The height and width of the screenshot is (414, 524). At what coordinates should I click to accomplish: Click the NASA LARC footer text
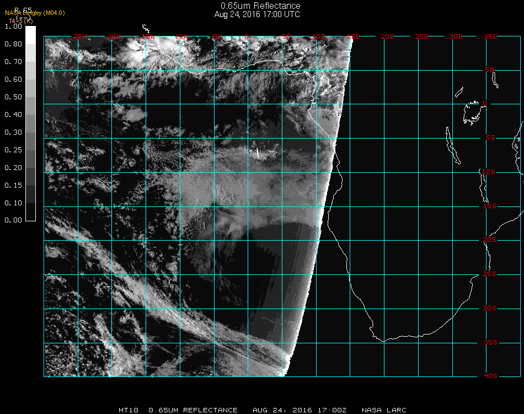(x=384, y=410)
